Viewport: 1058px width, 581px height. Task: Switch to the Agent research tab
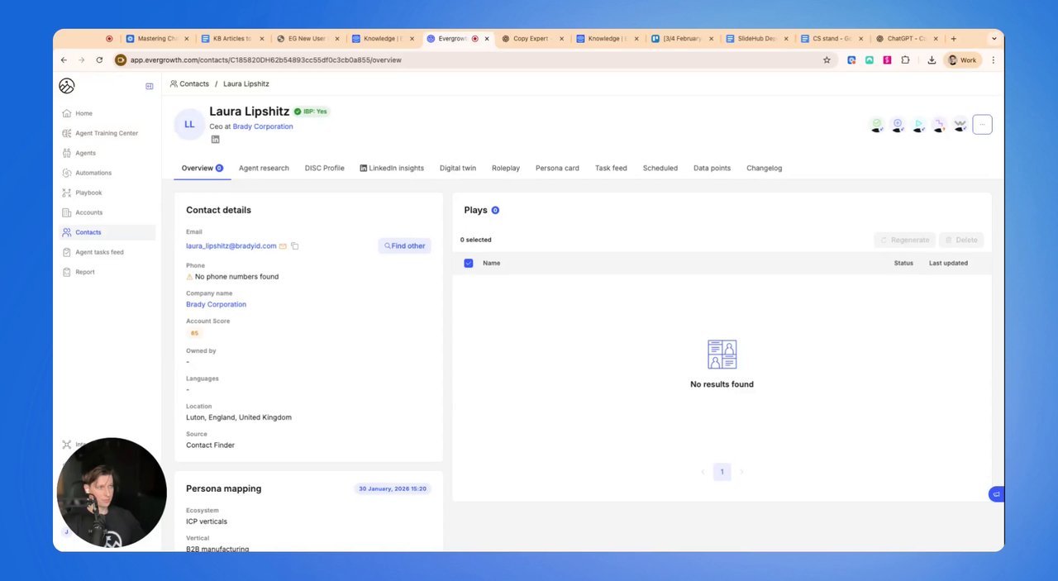tap(264, 168)
